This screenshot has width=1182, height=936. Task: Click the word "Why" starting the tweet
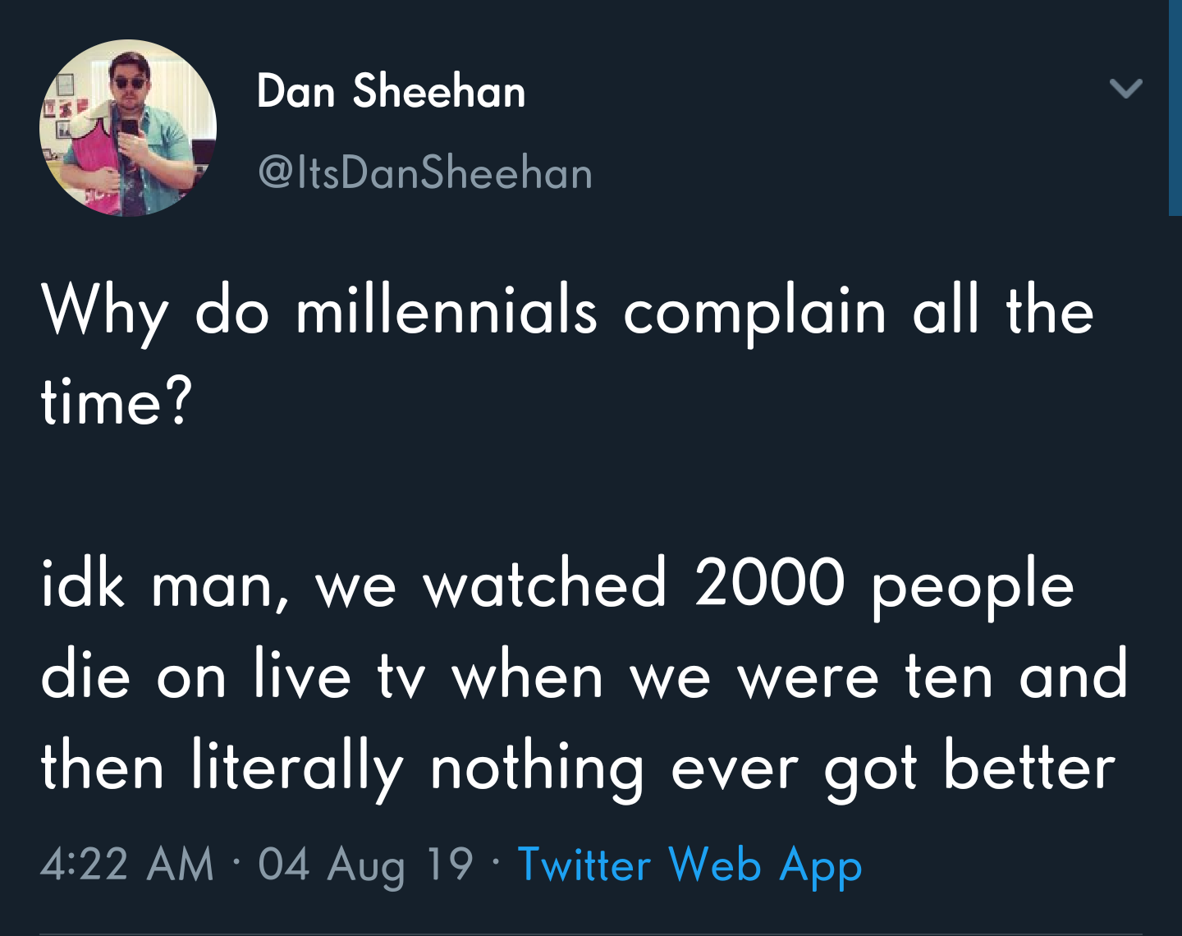105,314
